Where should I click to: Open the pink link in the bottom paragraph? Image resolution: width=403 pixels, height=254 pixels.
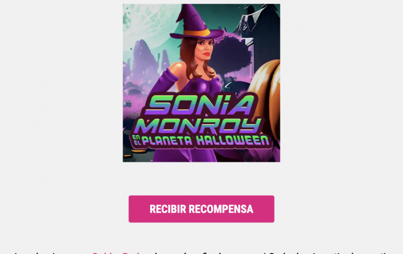(117, 253)
